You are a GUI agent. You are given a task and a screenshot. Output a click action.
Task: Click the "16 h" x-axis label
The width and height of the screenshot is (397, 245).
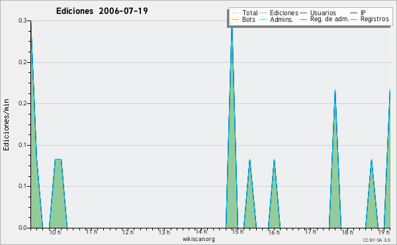click(274, 232)
